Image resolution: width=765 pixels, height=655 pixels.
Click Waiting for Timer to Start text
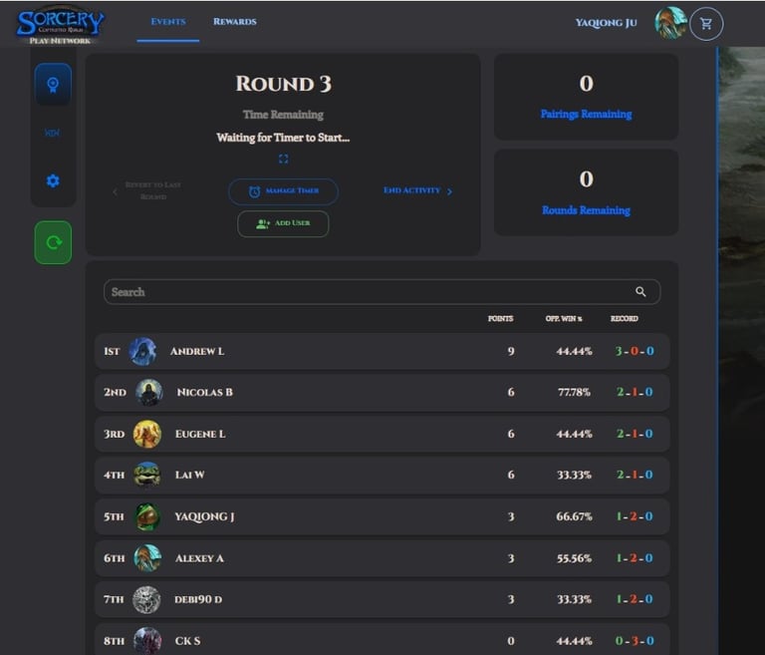point(283,138)
